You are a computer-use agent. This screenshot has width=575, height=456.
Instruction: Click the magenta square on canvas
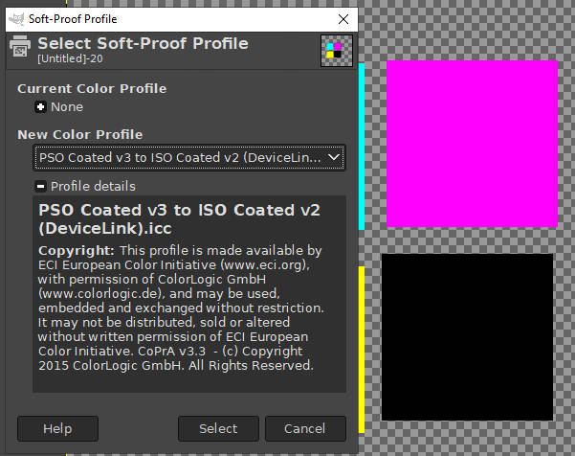coord(472,144)
